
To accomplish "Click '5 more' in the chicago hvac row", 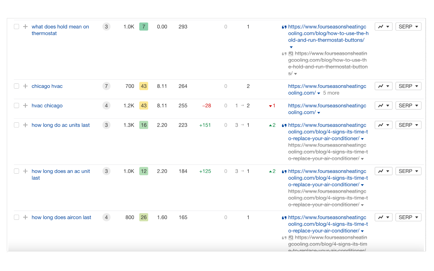I will coord(331,93).
